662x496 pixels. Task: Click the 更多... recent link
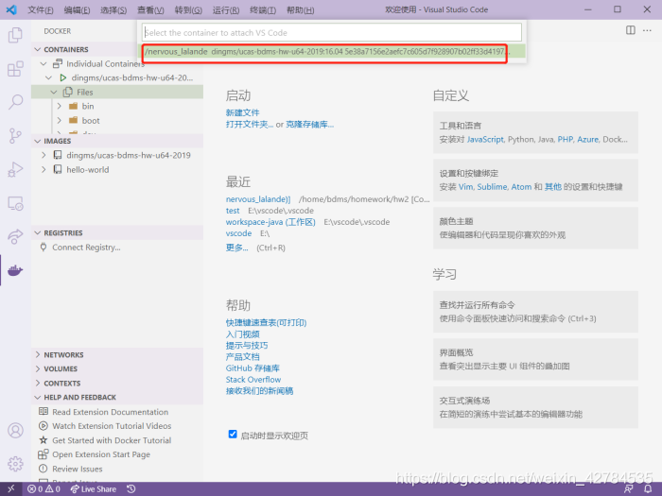click(236, 248)
